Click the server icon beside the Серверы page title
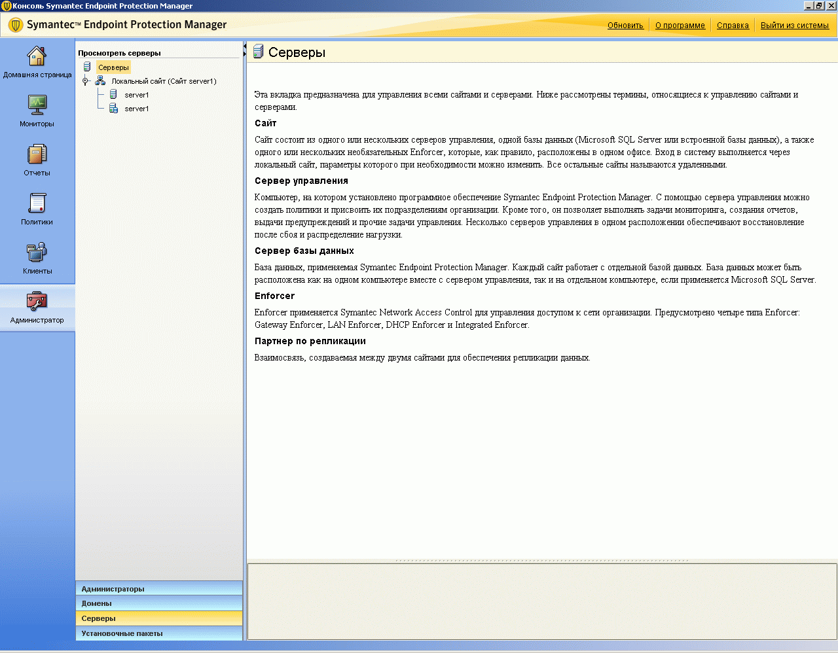838x653 pixels. pyautogui.click(x=258, y=52)
